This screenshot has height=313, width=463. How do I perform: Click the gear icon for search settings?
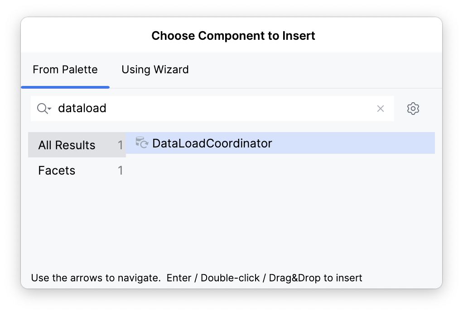point(413,109)
